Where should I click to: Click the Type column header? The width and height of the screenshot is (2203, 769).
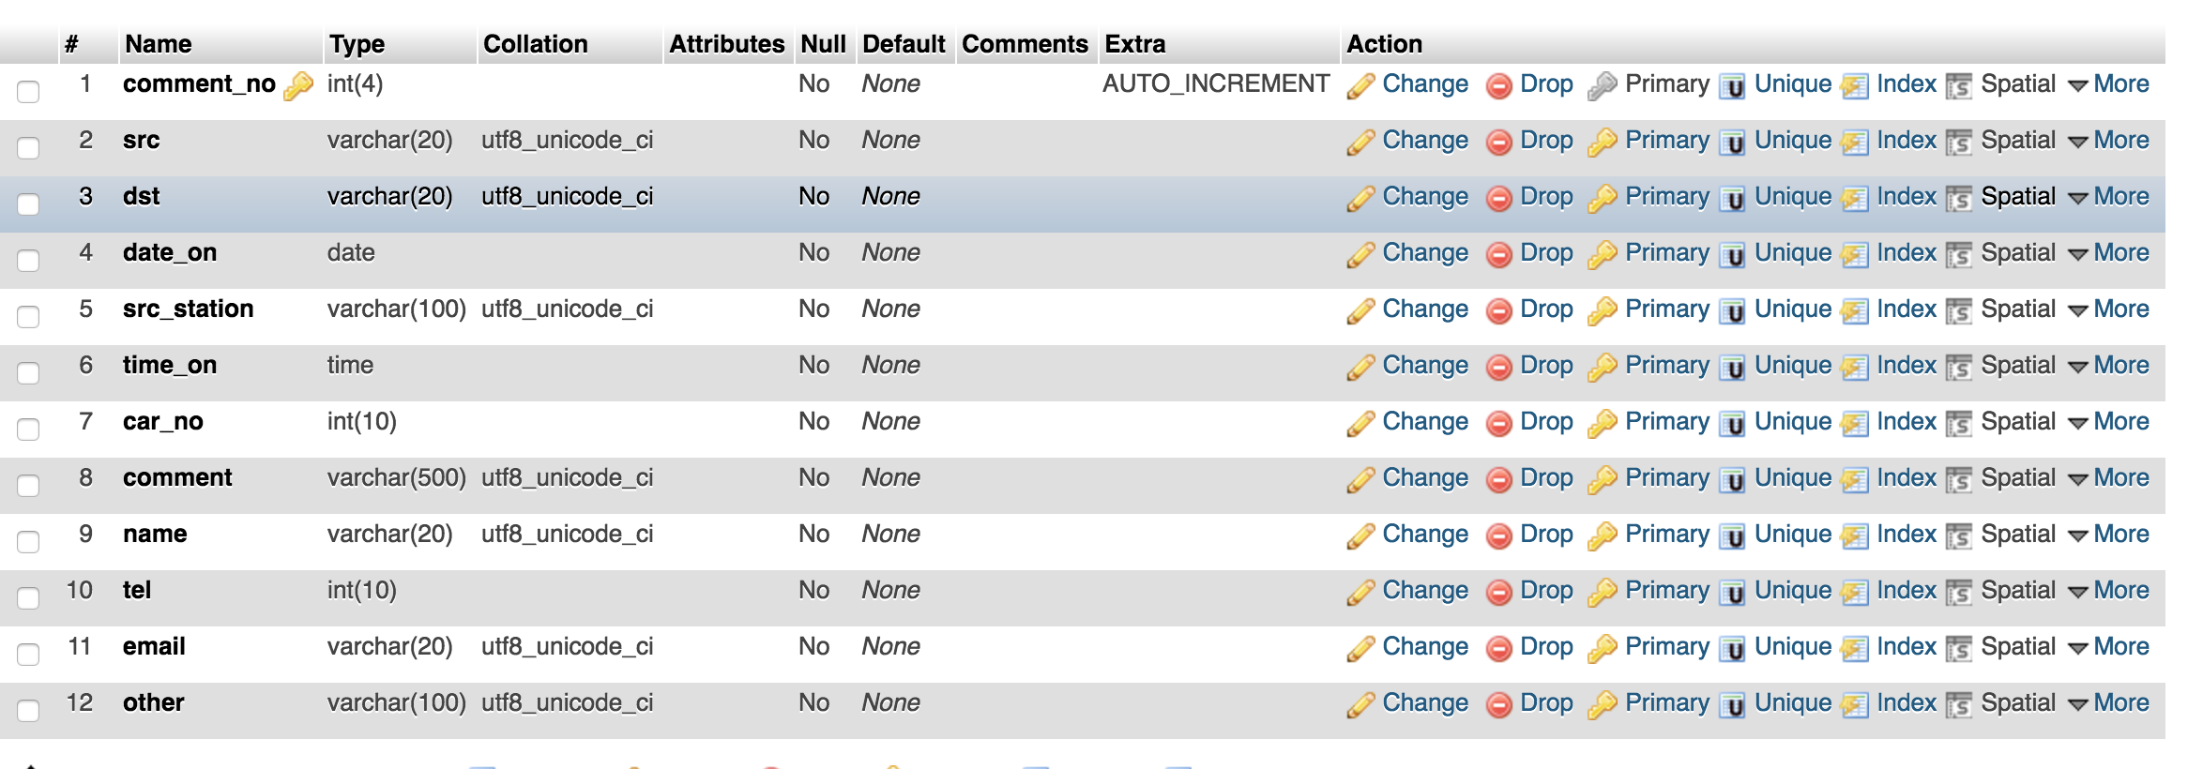coord(357,44)
